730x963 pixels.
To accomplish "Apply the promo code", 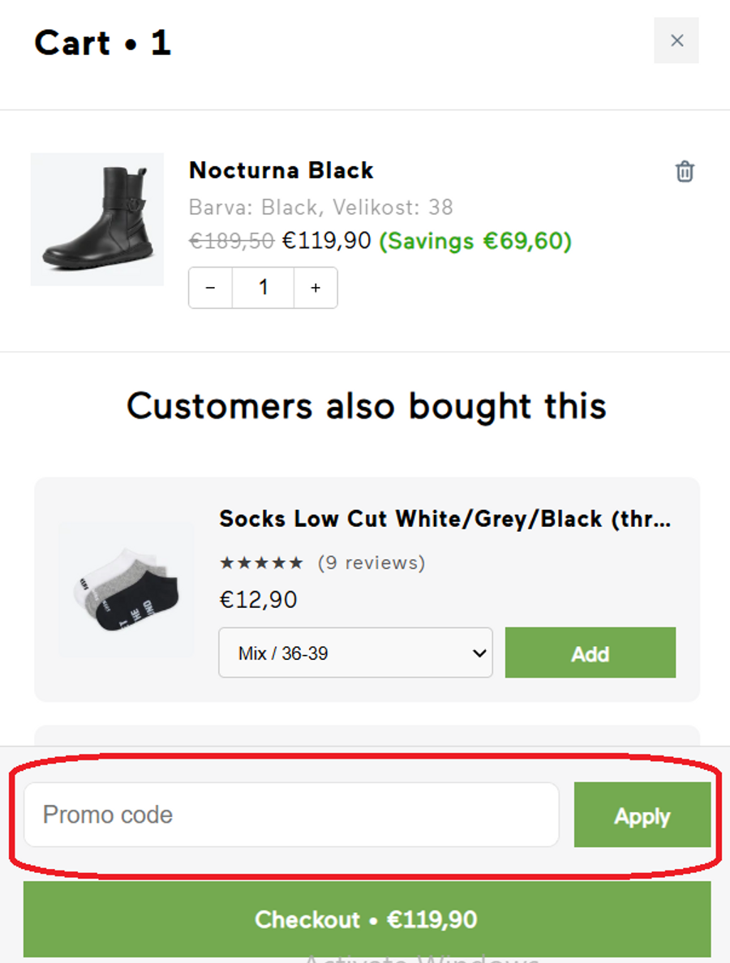I will click(x=642, y=815).
